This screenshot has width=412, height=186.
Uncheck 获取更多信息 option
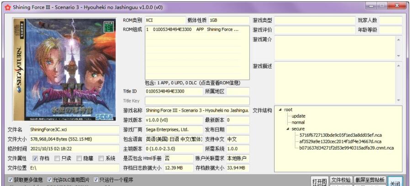(x=11, y=180)
